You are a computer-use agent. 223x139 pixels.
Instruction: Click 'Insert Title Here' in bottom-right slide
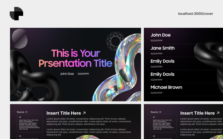coord(198,113)
